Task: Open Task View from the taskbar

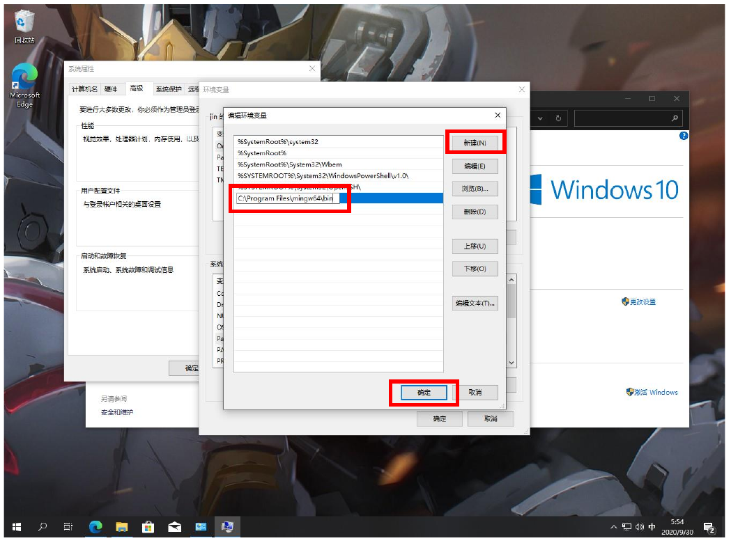Action: click(68, 527)
